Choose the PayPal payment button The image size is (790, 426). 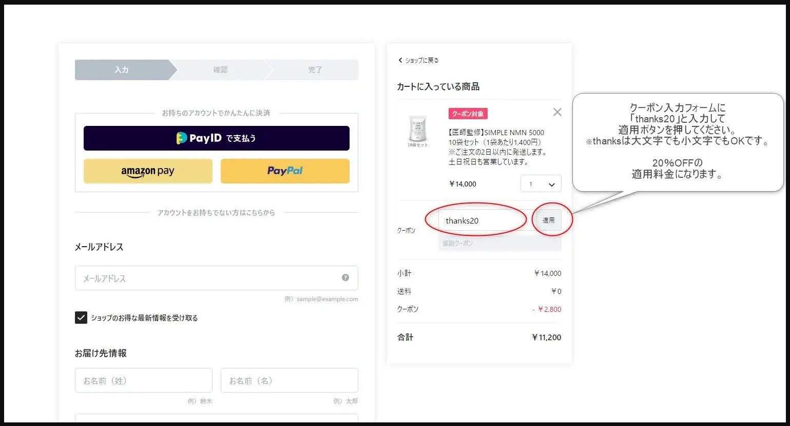click(x=285, y=171)
